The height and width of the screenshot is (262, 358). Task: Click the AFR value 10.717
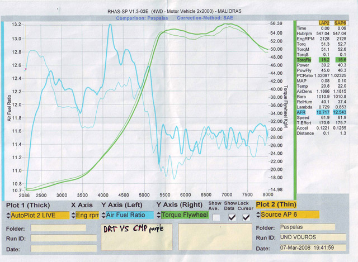pyautogui.click(x=323, y=112)
